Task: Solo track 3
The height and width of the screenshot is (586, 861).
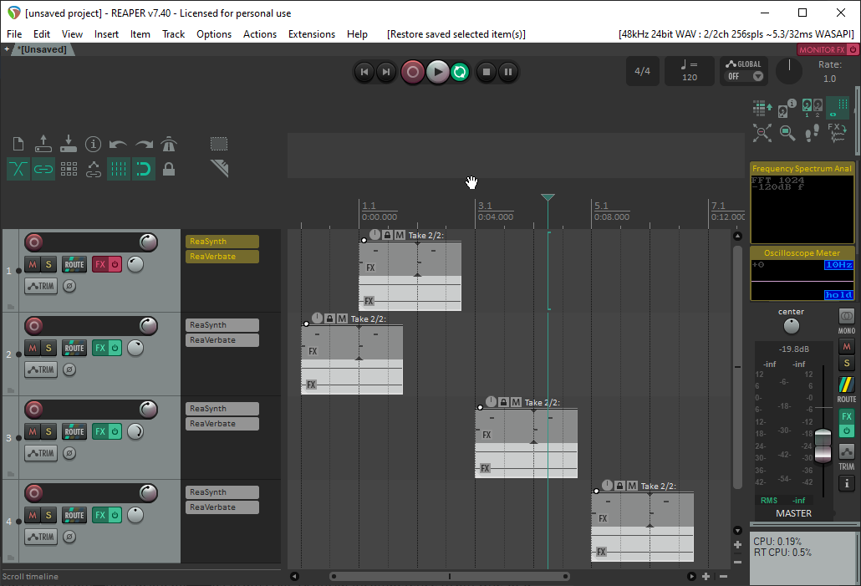Action: pyautogui.click(x=48, y=431)
